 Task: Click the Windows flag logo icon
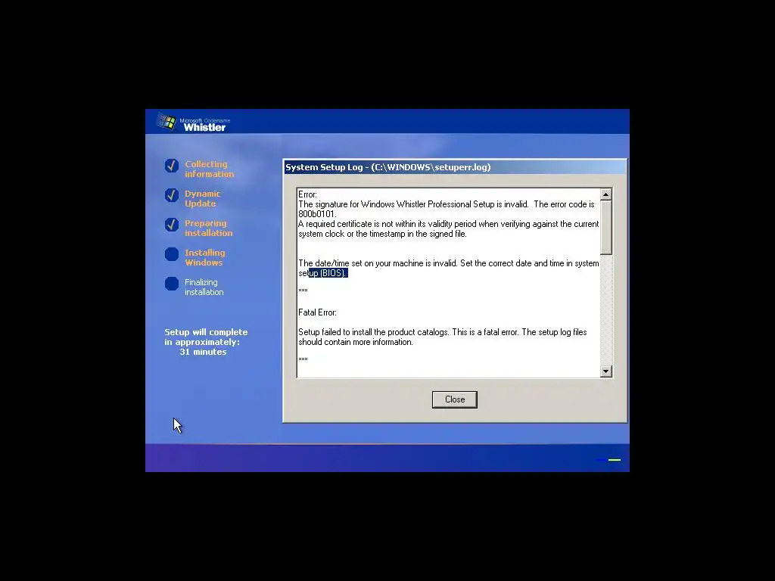(x=167, y=122)
